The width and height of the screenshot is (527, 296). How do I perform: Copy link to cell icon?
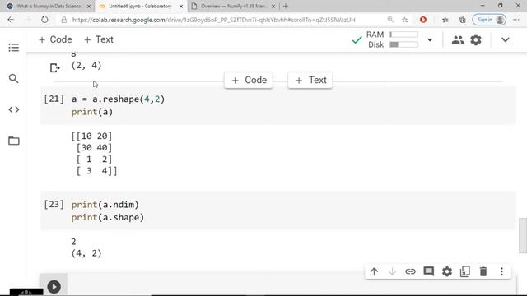pos(410,271)
